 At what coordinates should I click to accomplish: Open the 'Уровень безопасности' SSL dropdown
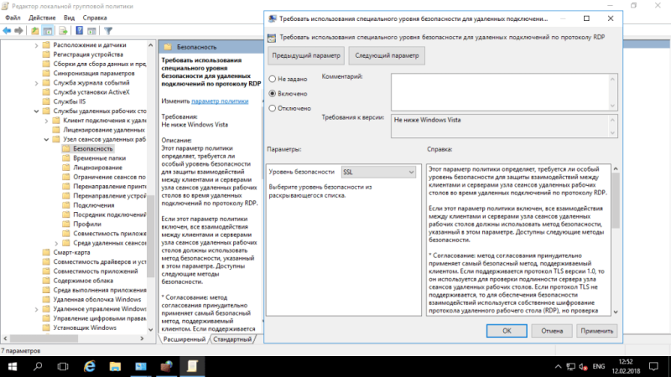tap(378, 172)
